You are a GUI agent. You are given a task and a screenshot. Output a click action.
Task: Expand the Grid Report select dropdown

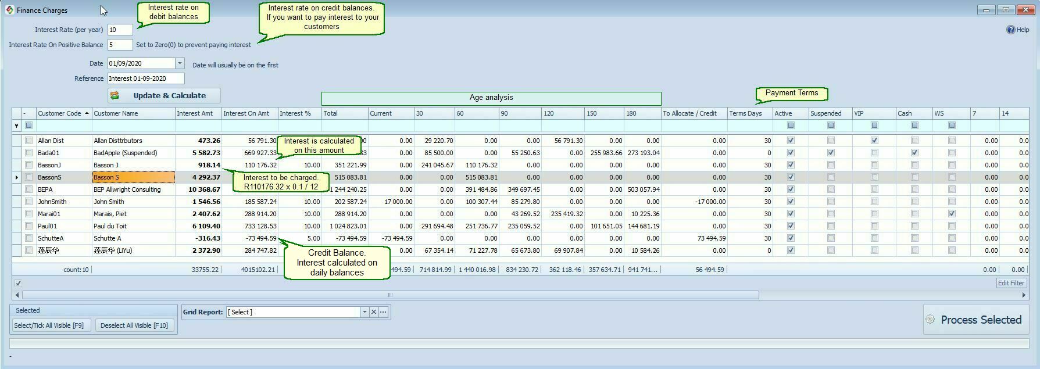pos(364,312)
